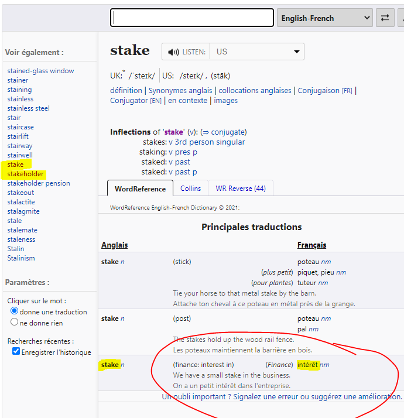The width and height of the screenshot is (404, 418).
Task: Select the WordReference tab
Action: (x=140, y=189)
